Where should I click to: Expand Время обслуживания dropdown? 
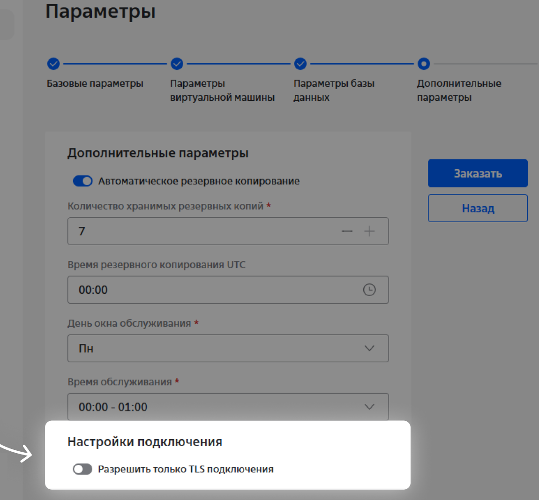tap(228, 407)
